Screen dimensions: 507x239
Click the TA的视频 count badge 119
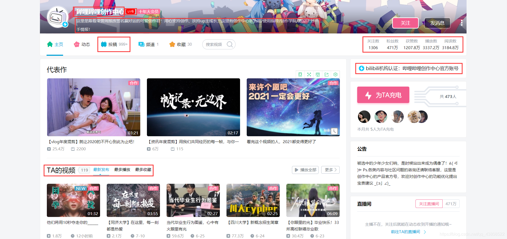point(84,170)
